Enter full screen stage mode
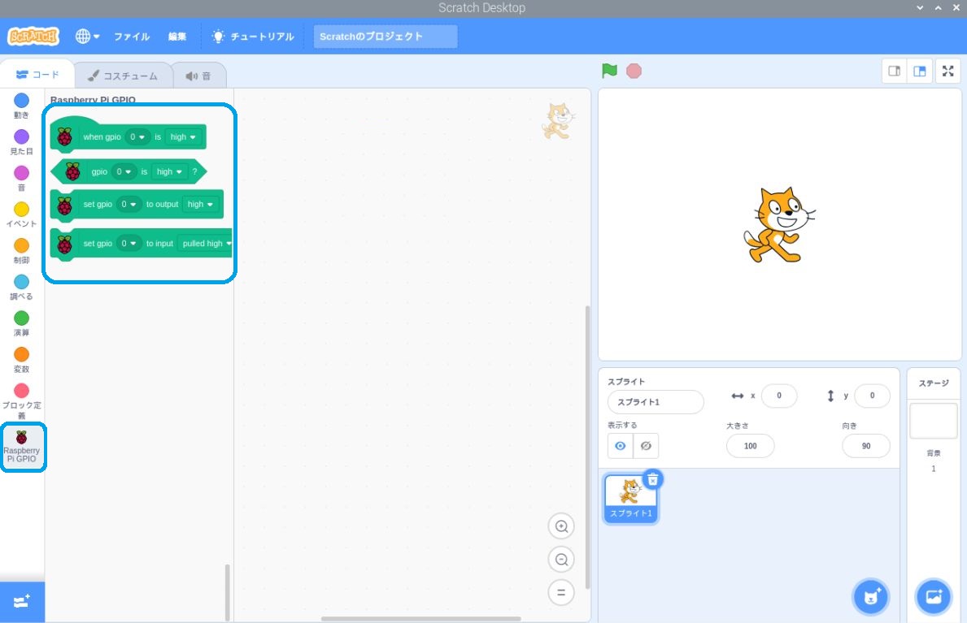Viewport: 967px width, 623px height. point(947,71)
